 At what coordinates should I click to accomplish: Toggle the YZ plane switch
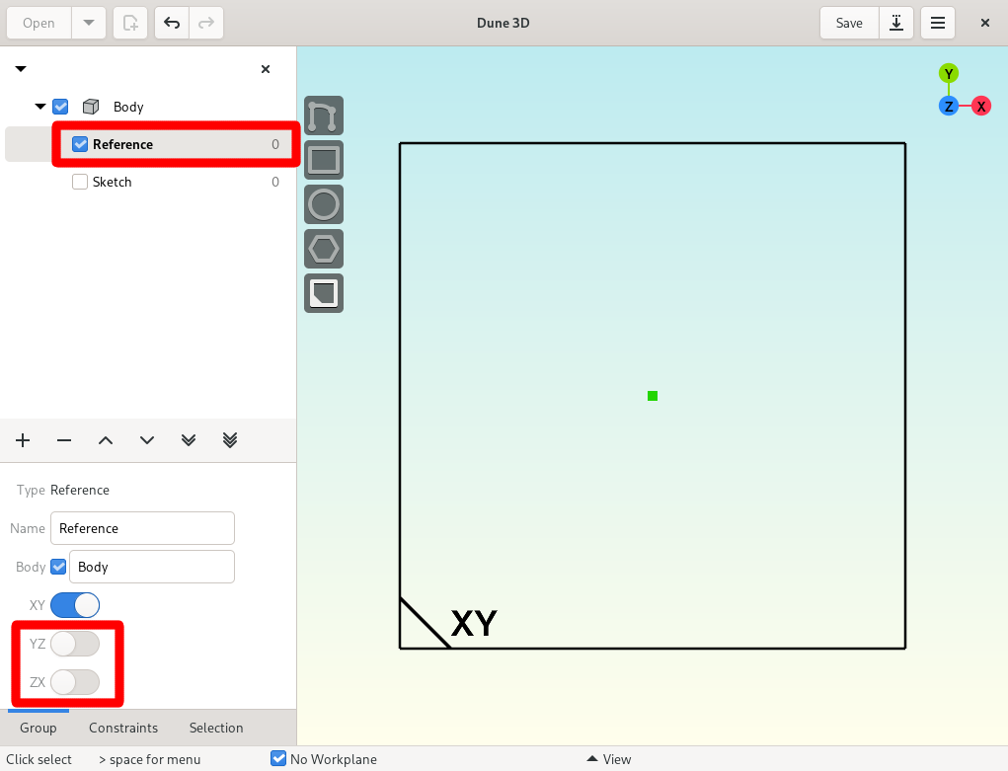tap(75, 644)
